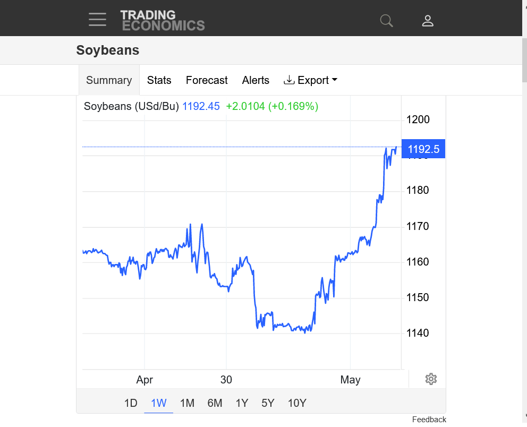Image resolution: width=527 pixels, height=427 pixels.
Task: Expand the Export dropdown
Action: click(x=311, y=80)
